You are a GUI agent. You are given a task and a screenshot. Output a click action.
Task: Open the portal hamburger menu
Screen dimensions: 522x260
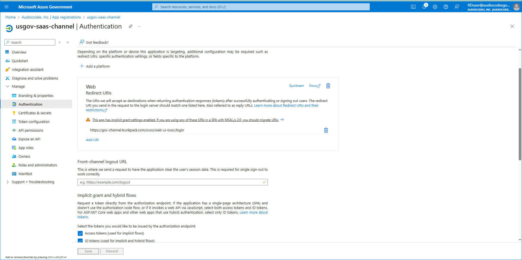pos(7,7)
